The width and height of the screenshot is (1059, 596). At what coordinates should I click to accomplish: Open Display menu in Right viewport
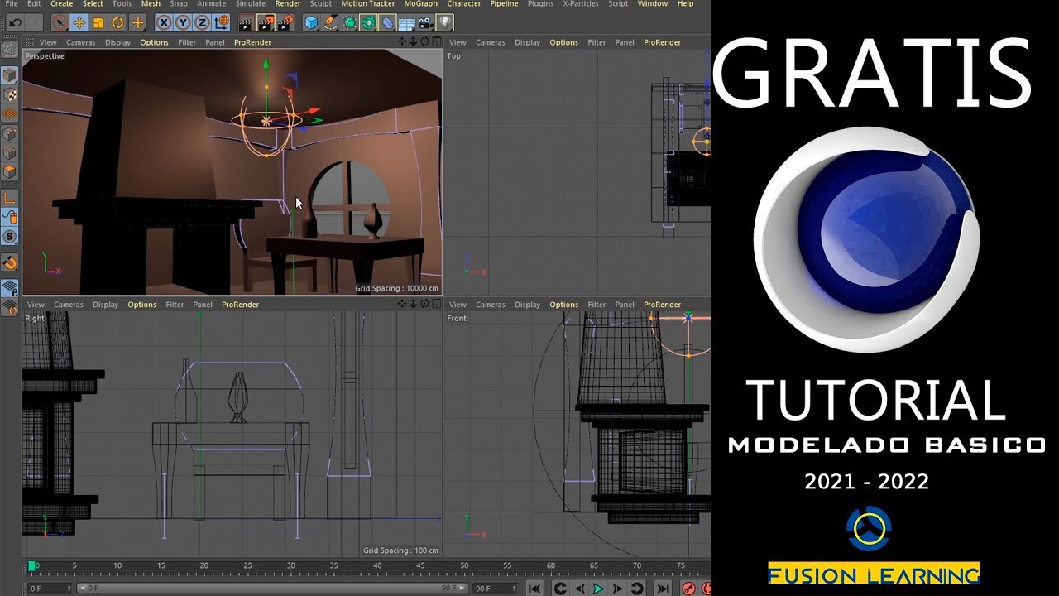105,305
